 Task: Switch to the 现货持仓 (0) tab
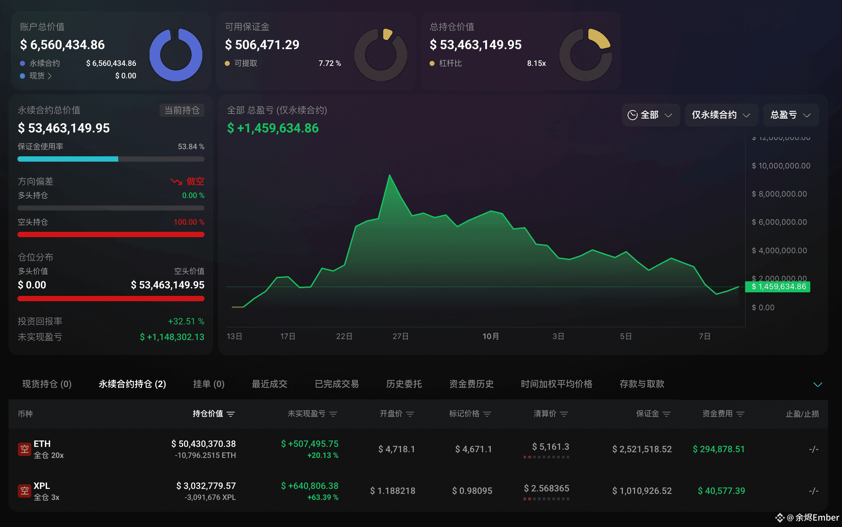(47, 384)
